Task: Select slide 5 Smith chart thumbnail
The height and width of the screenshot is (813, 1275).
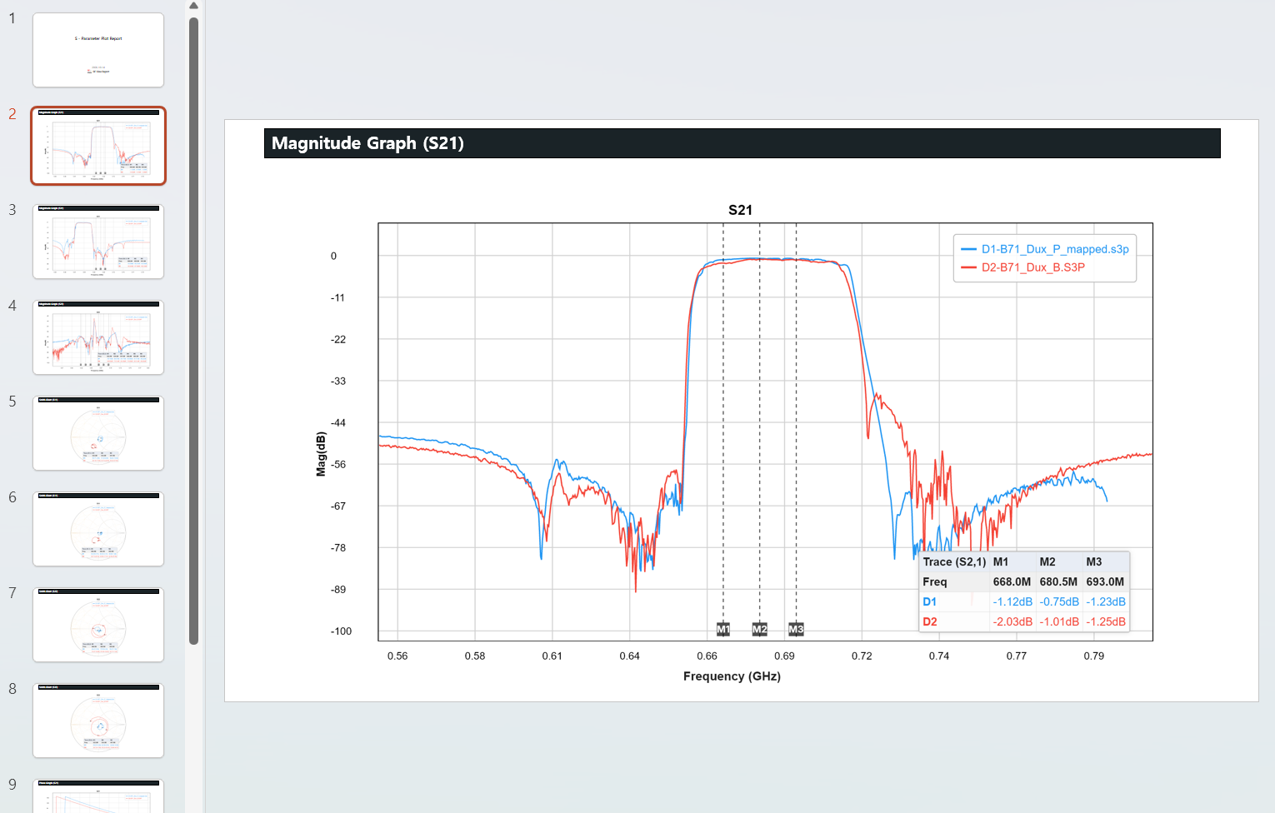Action: tap(98, 433)
